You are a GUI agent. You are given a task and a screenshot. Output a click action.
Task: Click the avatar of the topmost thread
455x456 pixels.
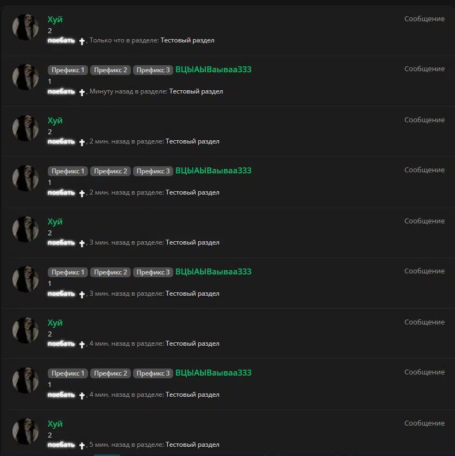(x=26, y=27)
